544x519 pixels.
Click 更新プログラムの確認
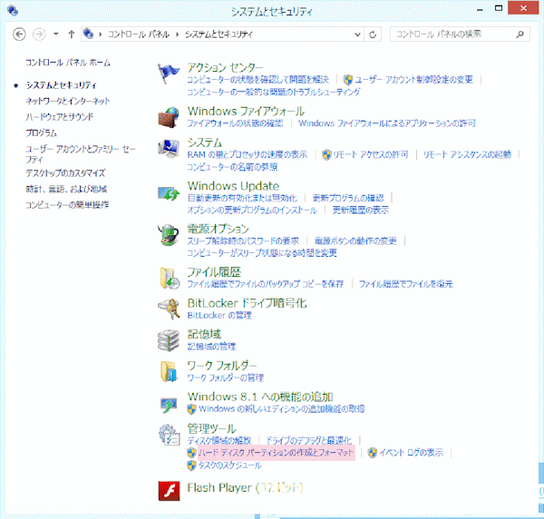[x=348, y=198]
